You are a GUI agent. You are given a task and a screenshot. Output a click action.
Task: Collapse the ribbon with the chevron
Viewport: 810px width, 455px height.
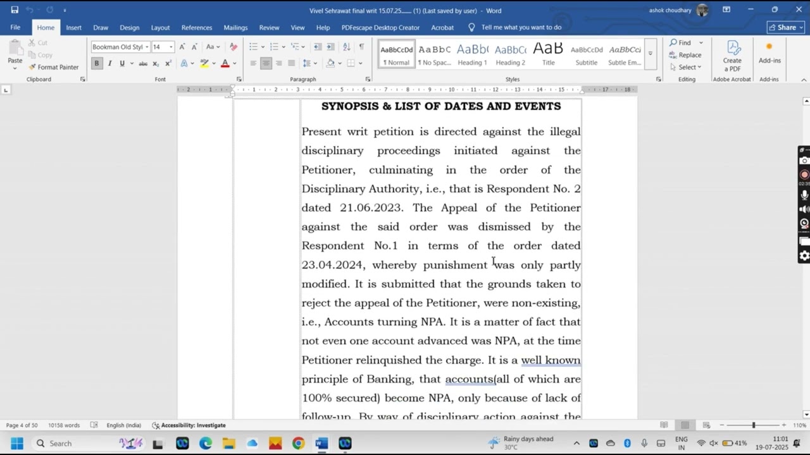[x=804, y=80]
